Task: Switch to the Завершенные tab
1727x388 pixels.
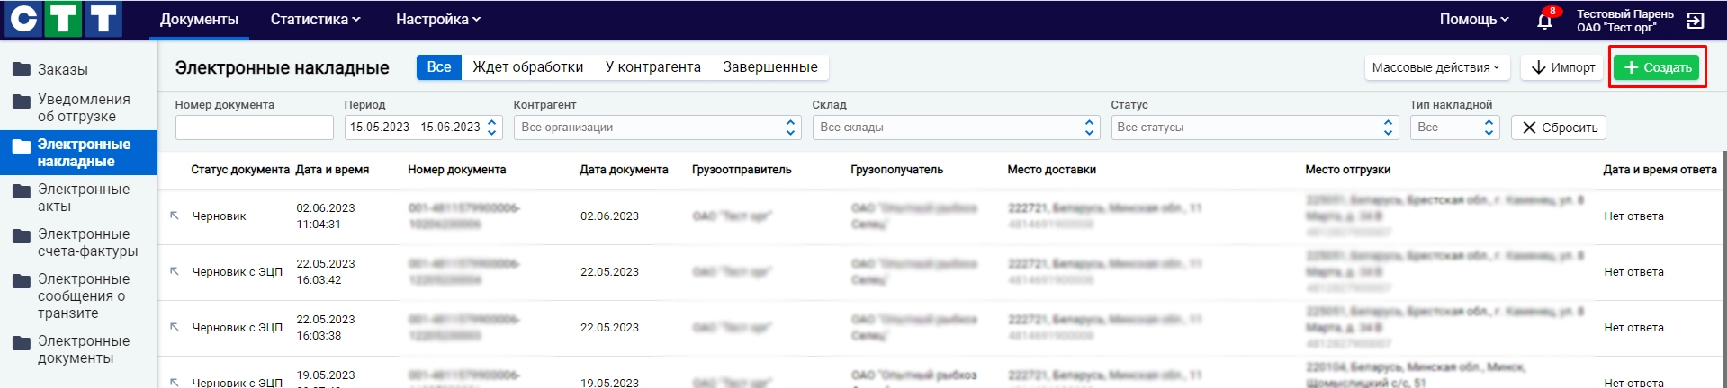Action: click(770, 67)
